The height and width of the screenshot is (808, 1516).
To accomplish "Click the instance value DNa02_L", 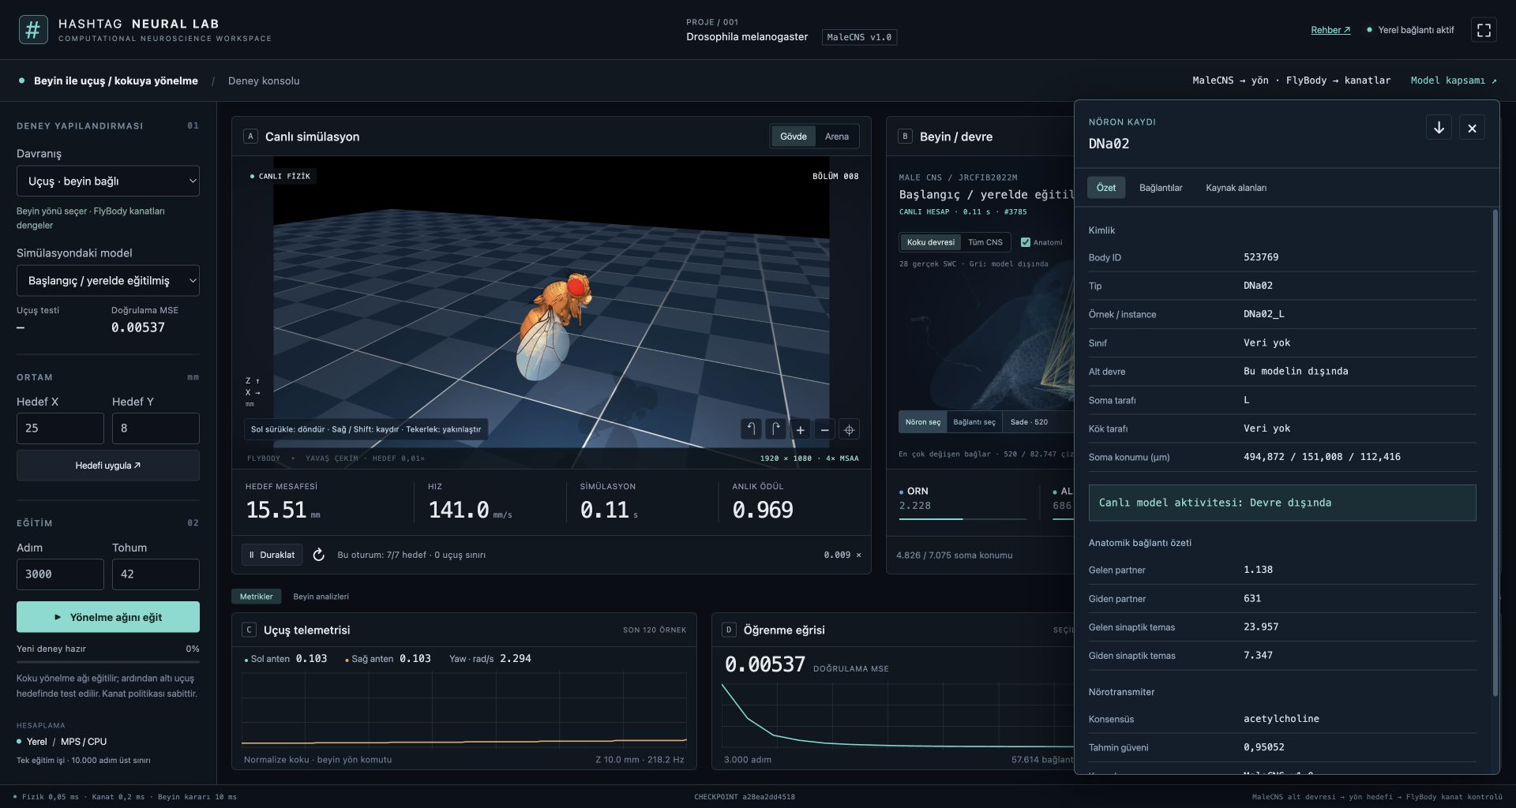I will coord(1263,314).
